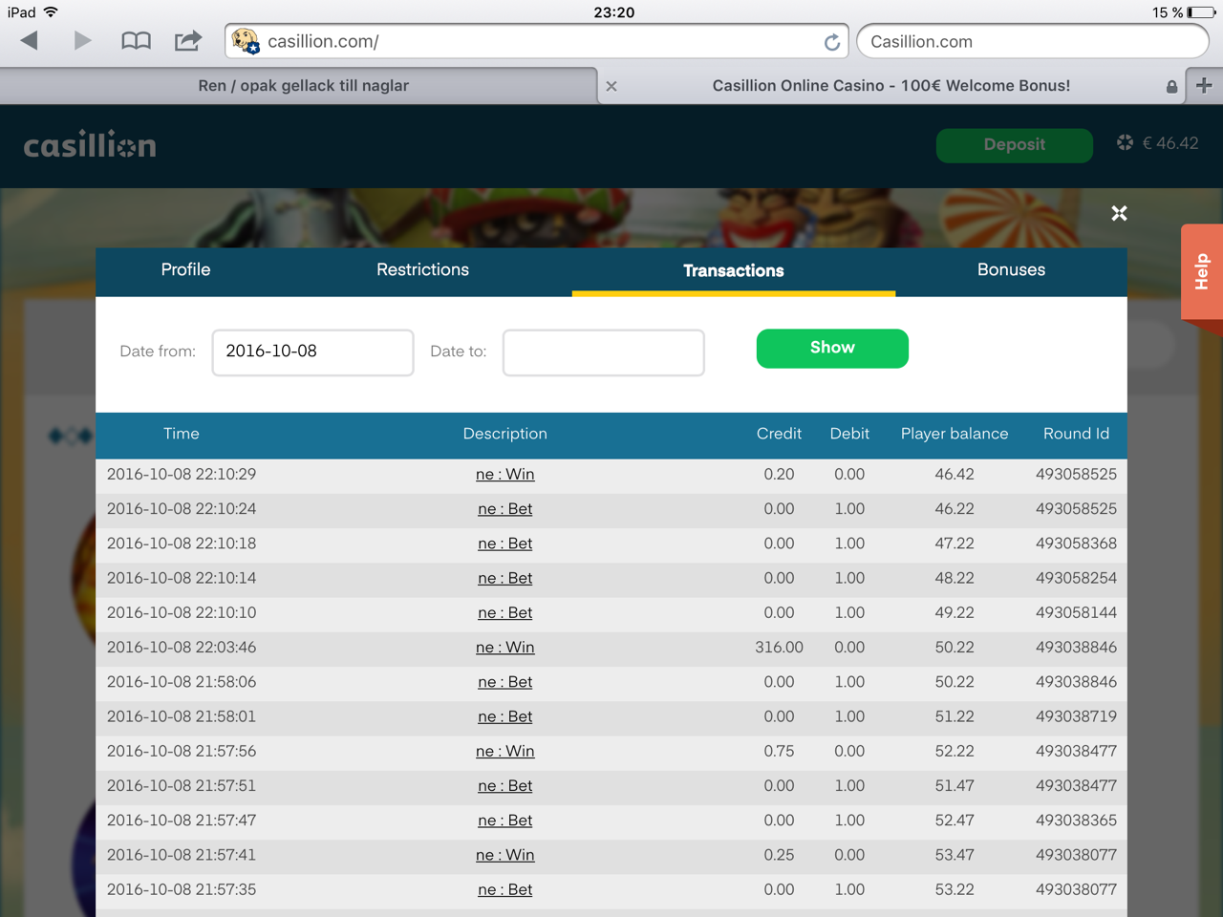Click round id 493058368
The width and height of the screenshot is (1223, 917).
coord(1076,544)
